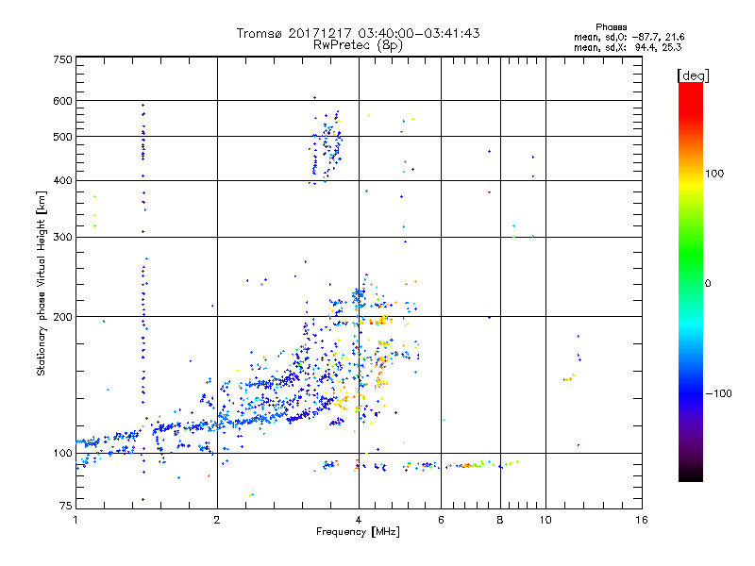
Task: Click the black data point right of 4 MHz near 120 km
Action: click(395, 412)
